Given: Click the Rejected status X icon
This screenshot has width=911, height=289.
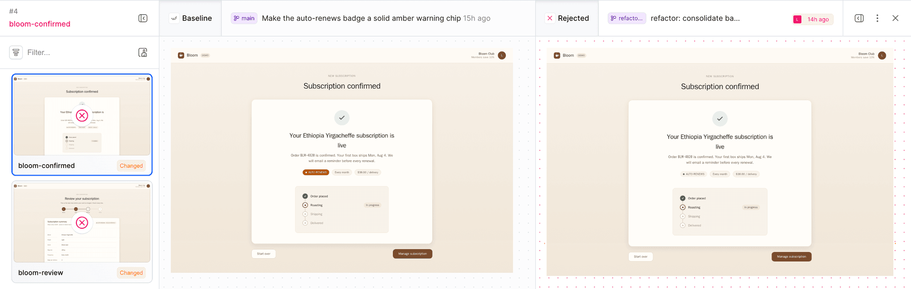Looking at the screenshot, I should (x=550, y=18).
